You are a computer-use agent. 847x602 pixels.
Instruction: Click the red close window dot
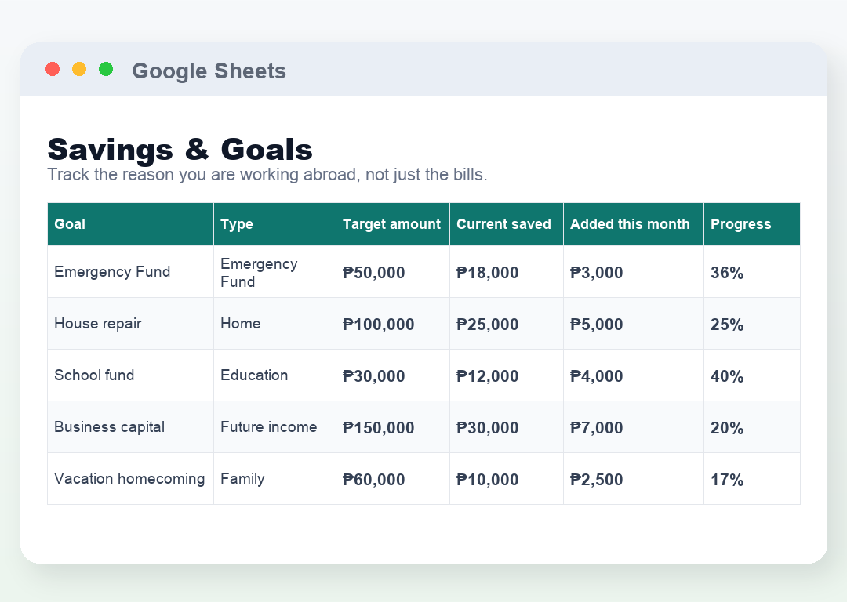coord(53,69)
